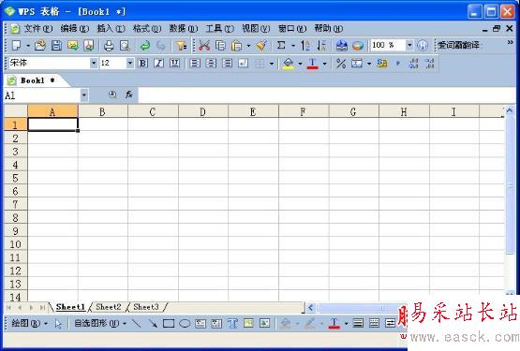Open the 绘图 (Draw) button menu
Image resolution: width=520 pixels, height=351 pixels.
click(29, 323)
